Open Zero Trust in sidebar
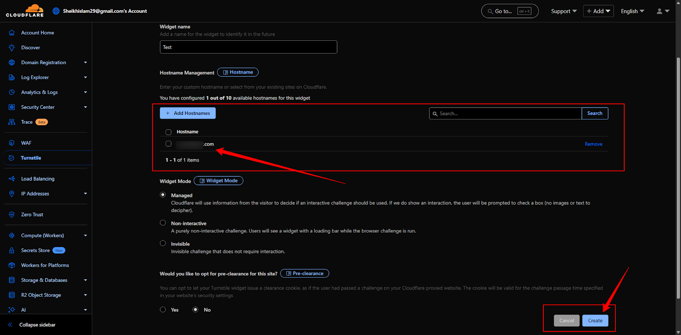 32,215
